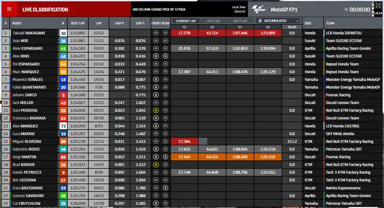Click Alex Rins' front soft tyre icon
The width and height of the screenshot is (384, 208).
pyautogui.click(x=156, y=56)
